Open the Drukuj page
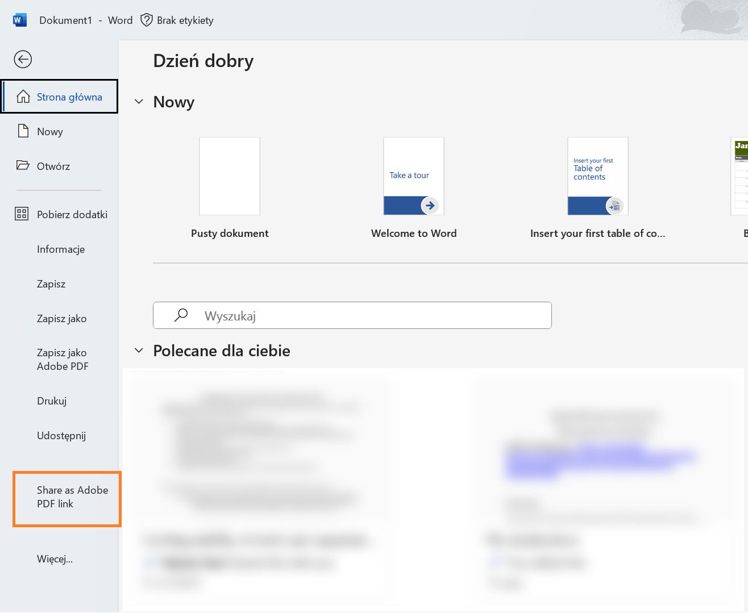748x613 pixels. [60, 401]
